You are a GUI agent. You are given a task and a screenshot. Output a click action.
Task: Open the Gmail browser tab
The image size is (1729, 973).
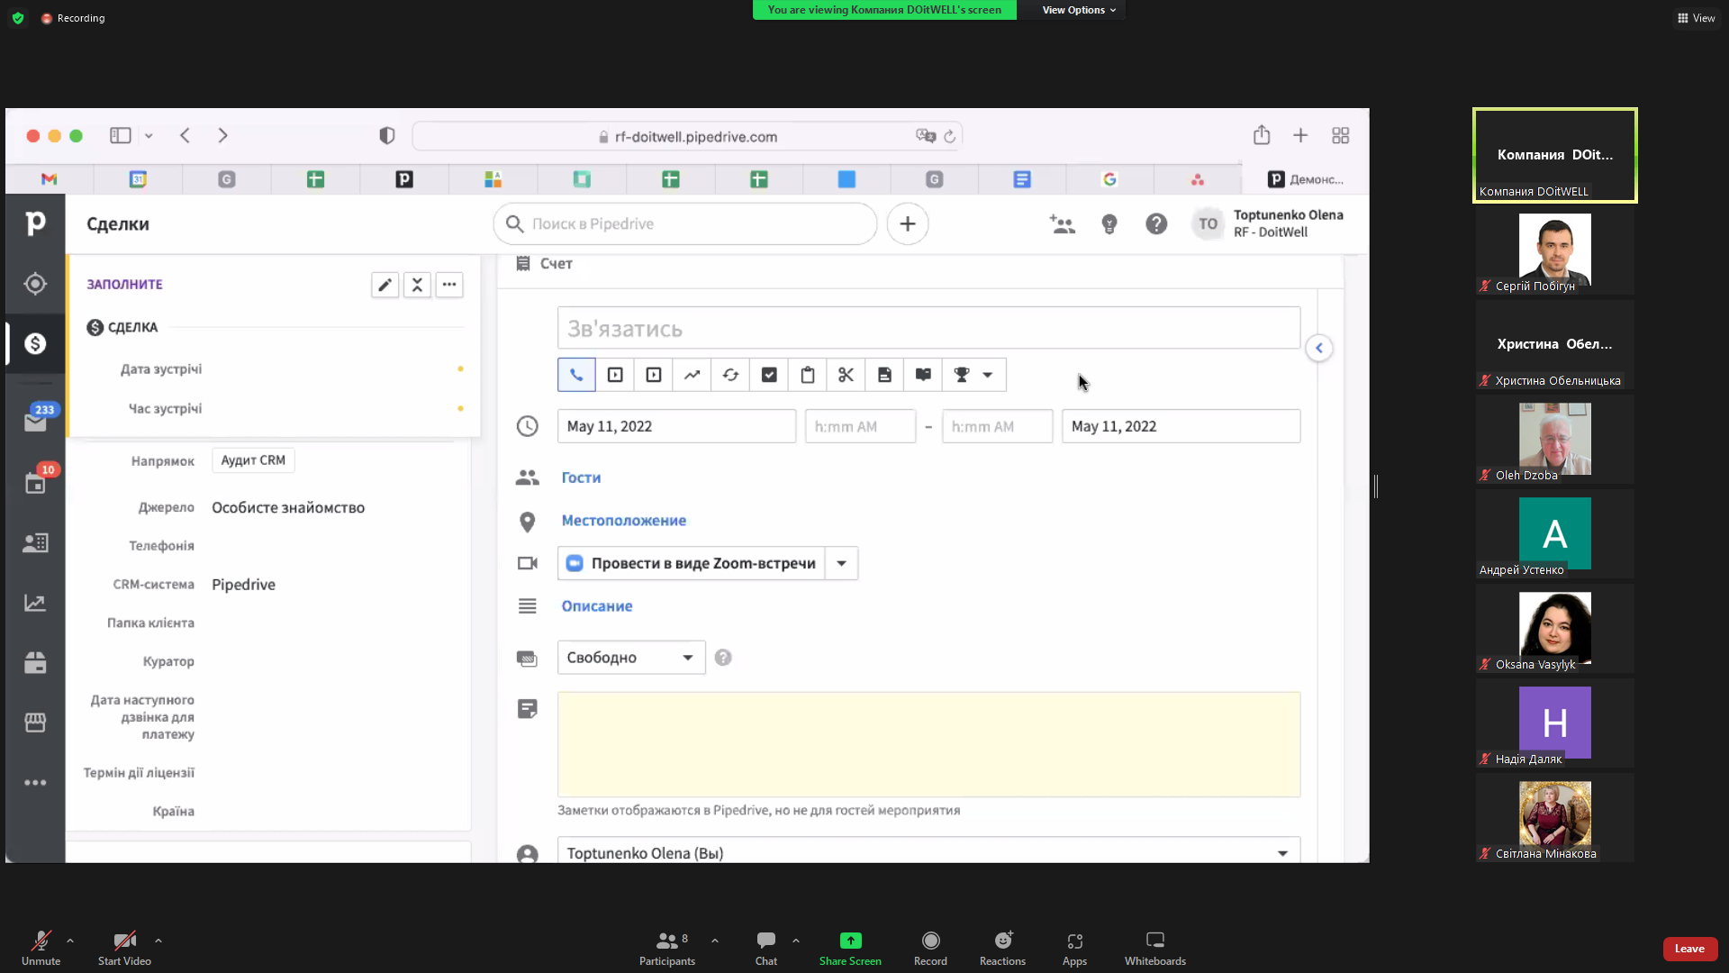[x=50, y=179]
